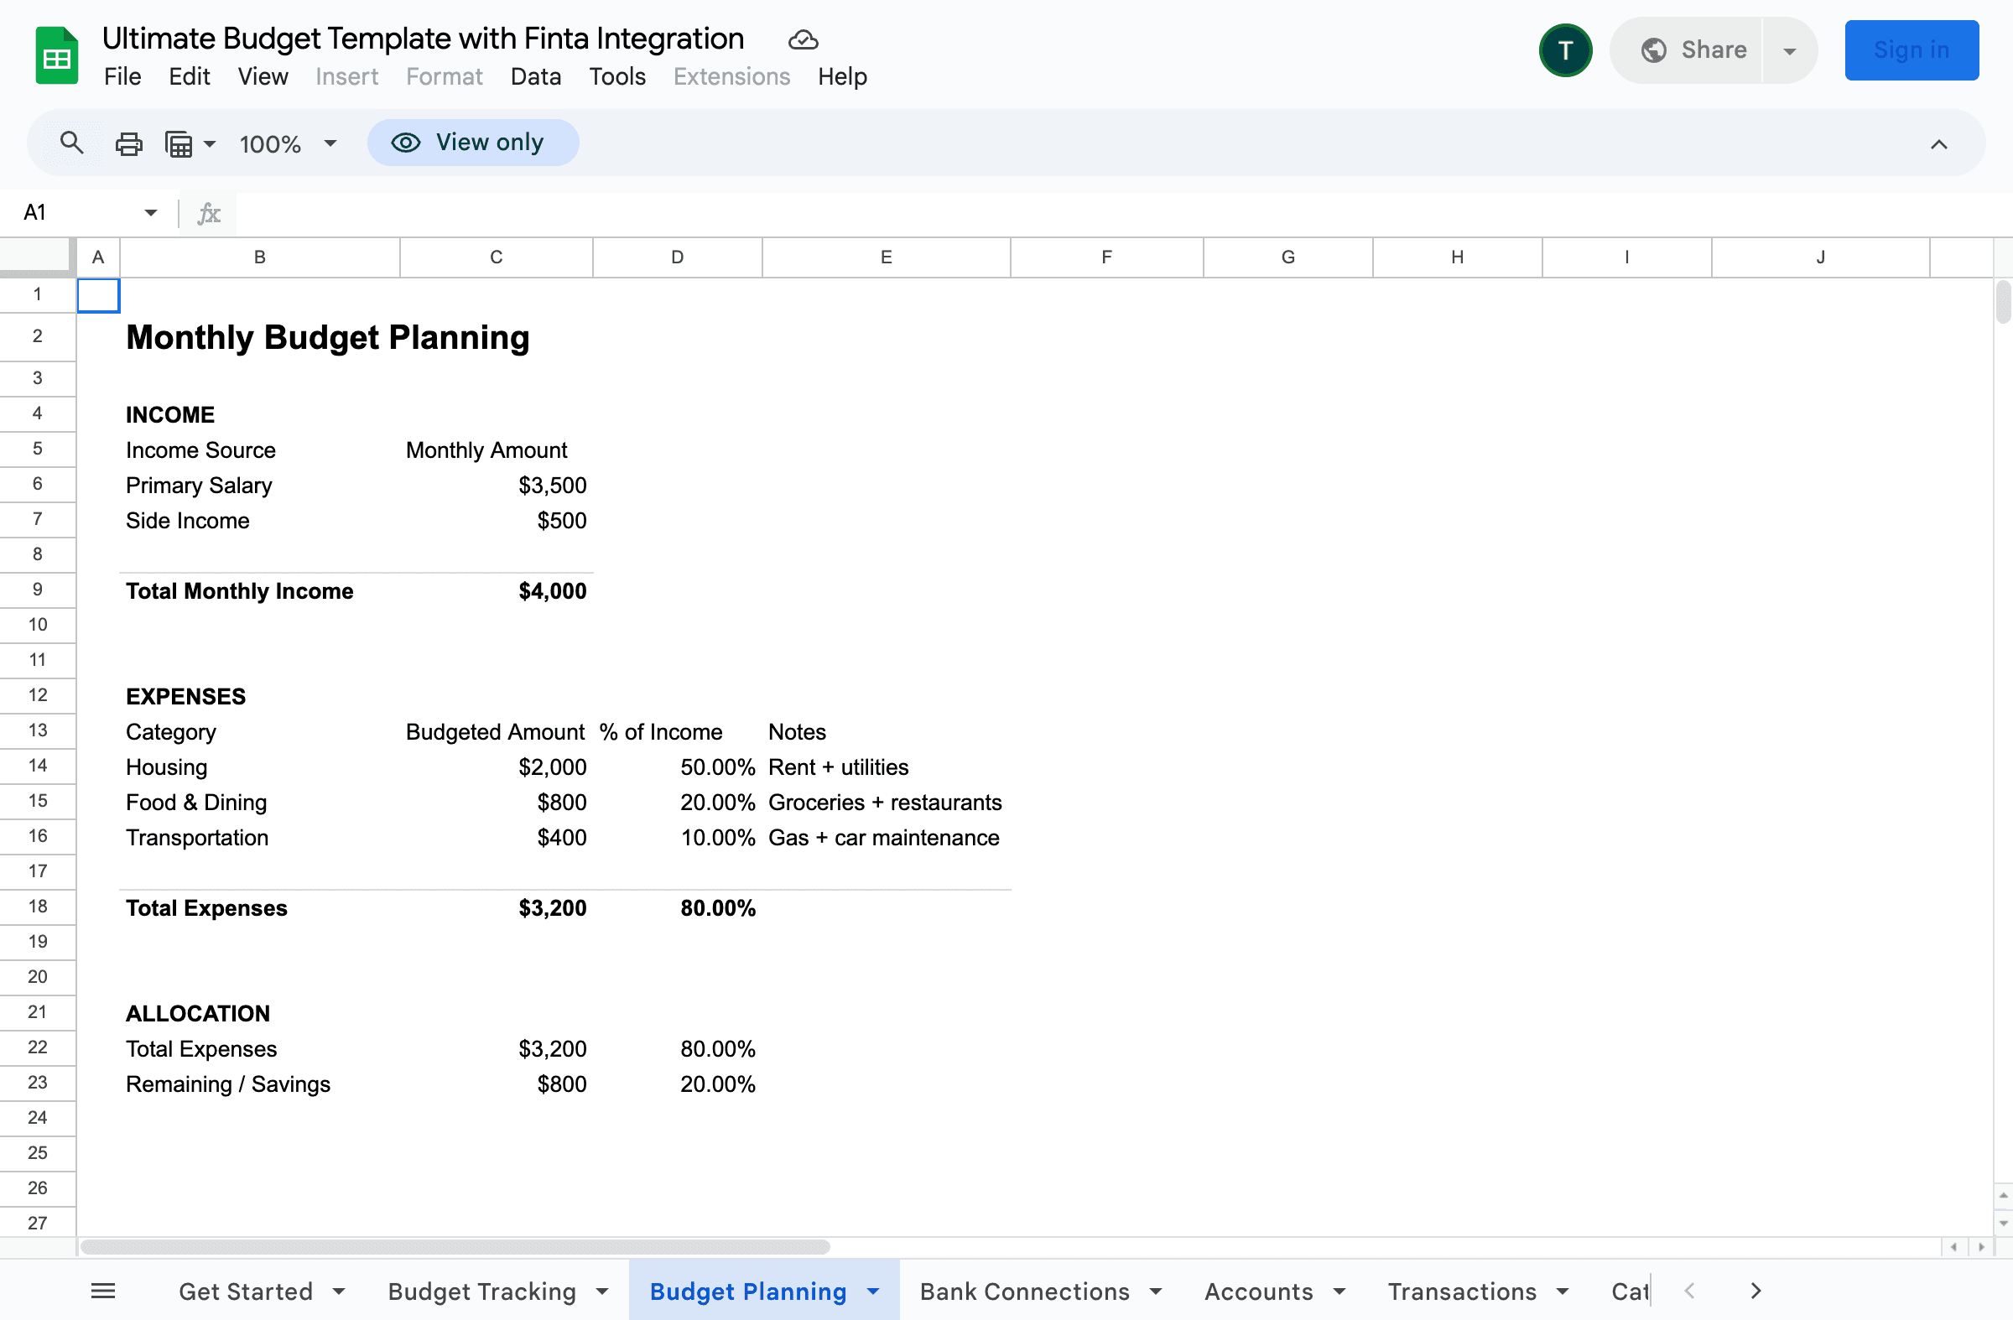This screenshot has width=2013, height=1320.
Task: Click the fx formula icon
Action: [209, 212]
